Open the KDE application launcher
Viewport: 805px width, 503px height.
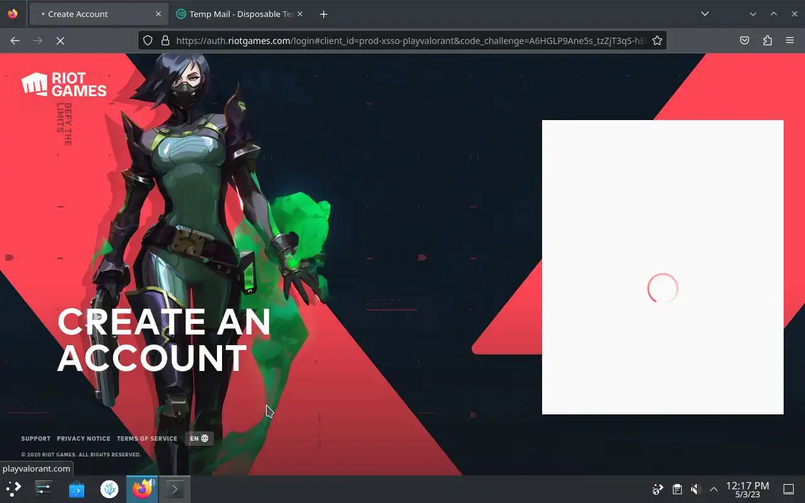14,489
